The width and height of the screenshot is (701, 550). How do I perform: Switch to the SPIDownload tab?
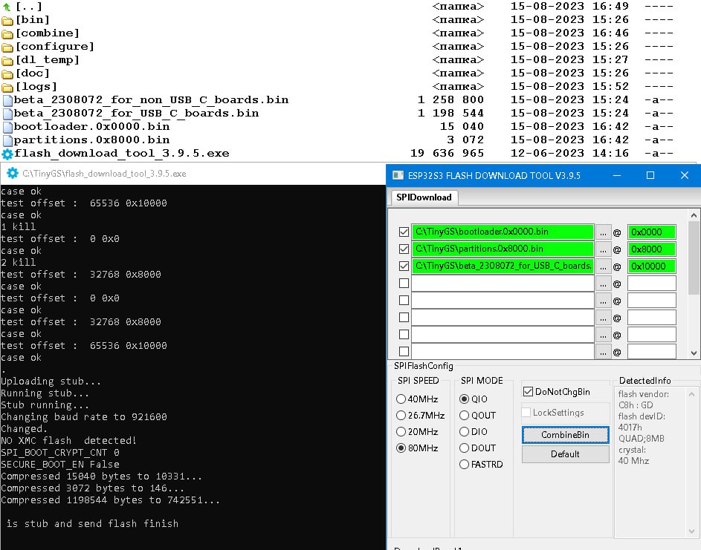click(424, 197)
